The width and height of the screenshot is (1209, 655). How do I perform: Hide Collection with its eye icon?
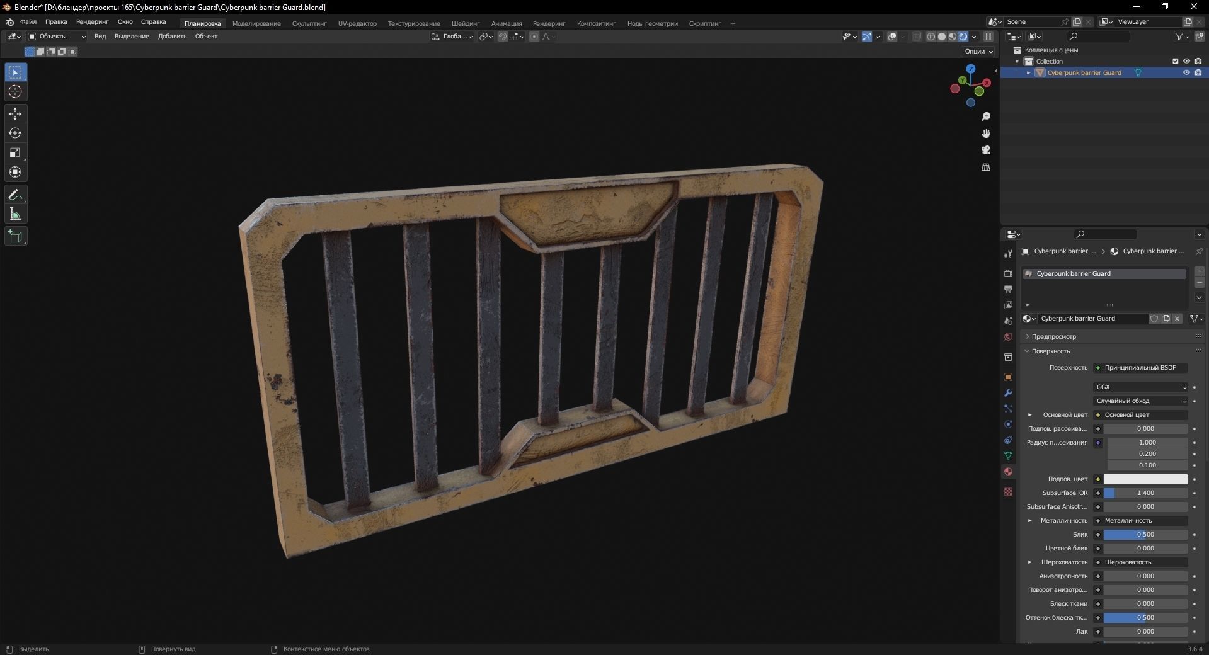(1186, 61)
